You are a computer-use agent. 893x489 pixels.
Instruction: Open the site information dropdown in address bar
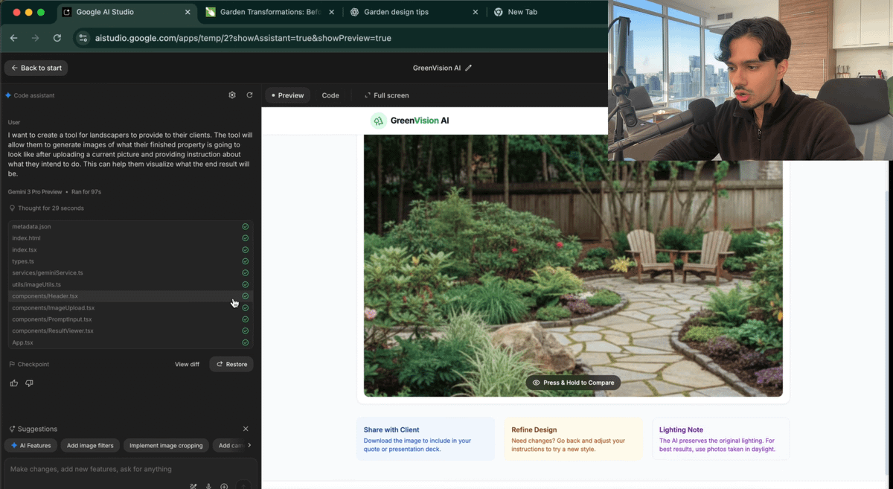point(83,38)
